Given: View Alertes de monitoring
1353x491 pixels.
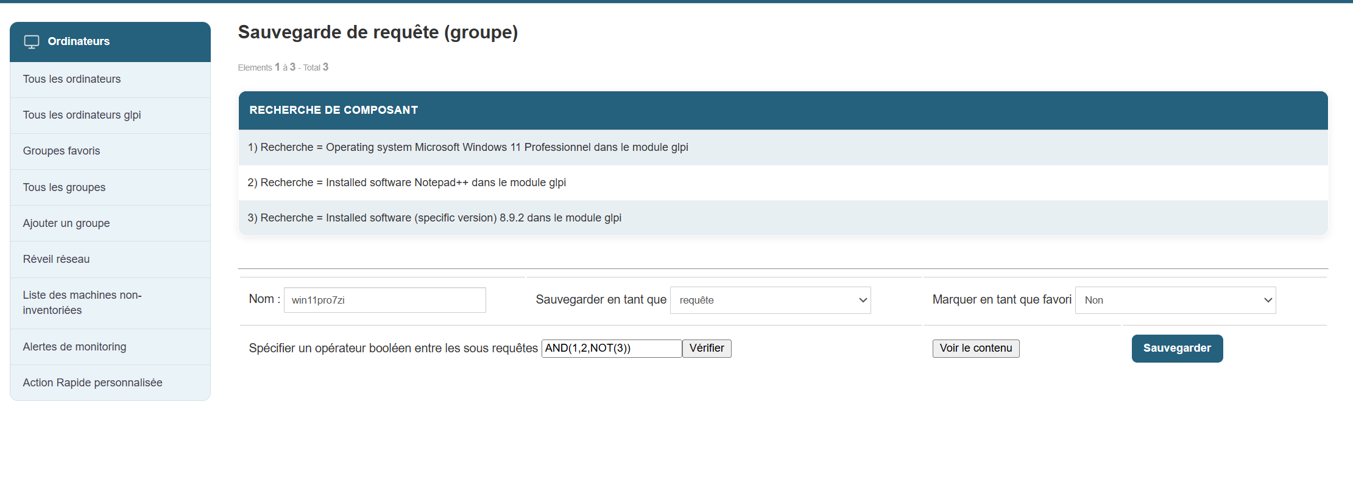Looking at the screenshot, I should pyautogui.click(x=74, y=347).
